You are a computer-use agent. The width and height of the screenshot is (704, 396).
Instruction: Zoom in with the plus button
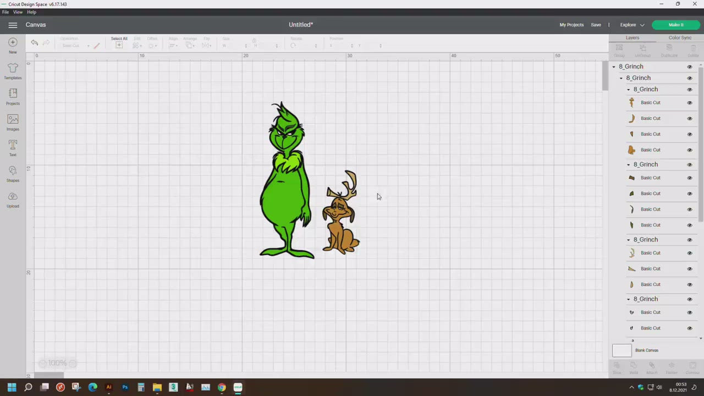(x=73, y=363)
